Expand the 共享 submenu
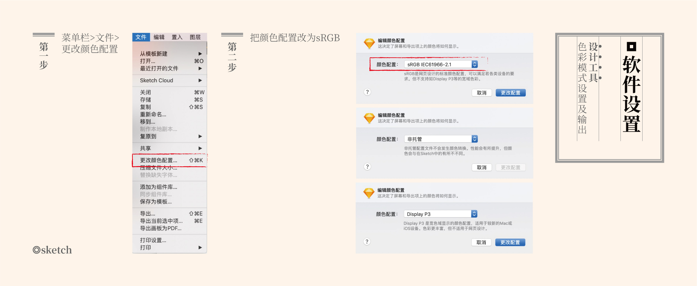Viewport: 697px width, 286px height. tap(170, 148)
